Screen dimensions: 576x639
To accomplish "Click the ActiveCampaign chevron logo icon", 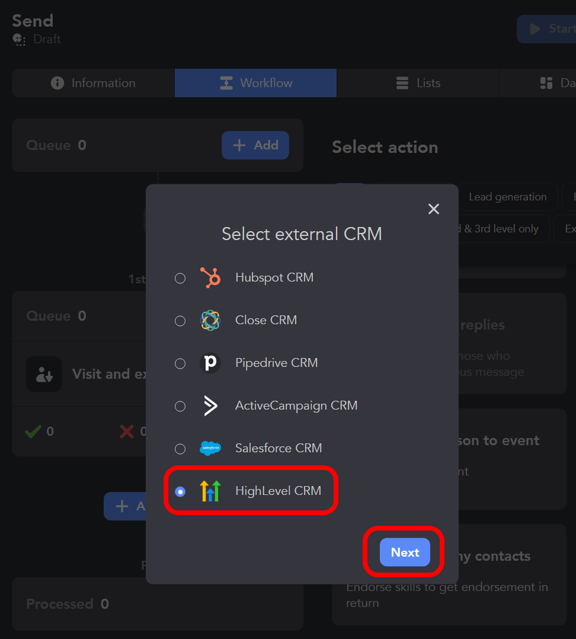I will 210,405.
